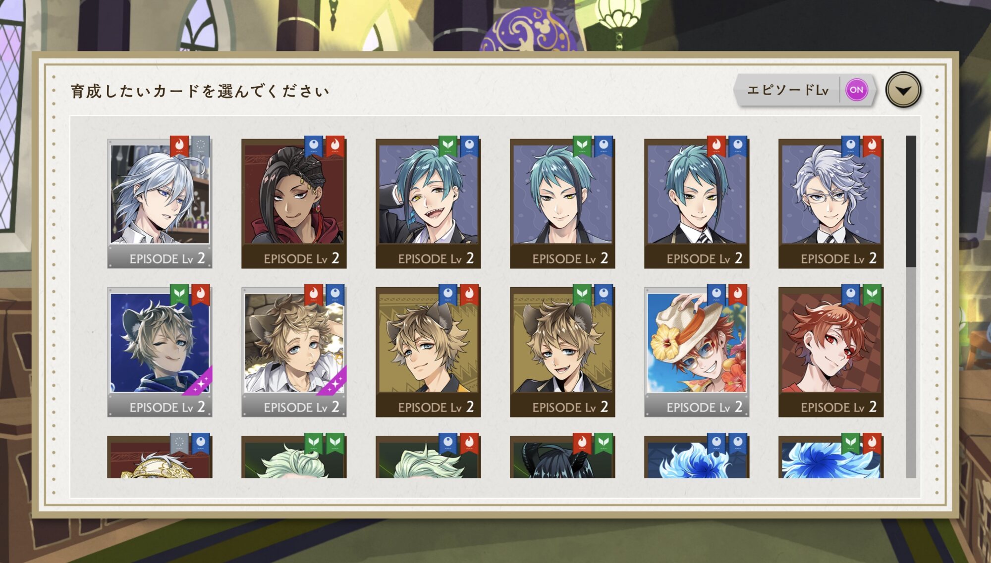Pick the hyena-eared card in white shirt

click(x=294, y=352)
